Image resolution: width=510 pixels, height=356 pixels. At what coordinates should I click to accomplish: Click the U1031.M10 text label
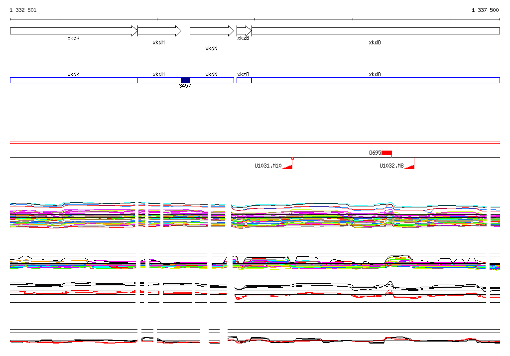[268, 166]
